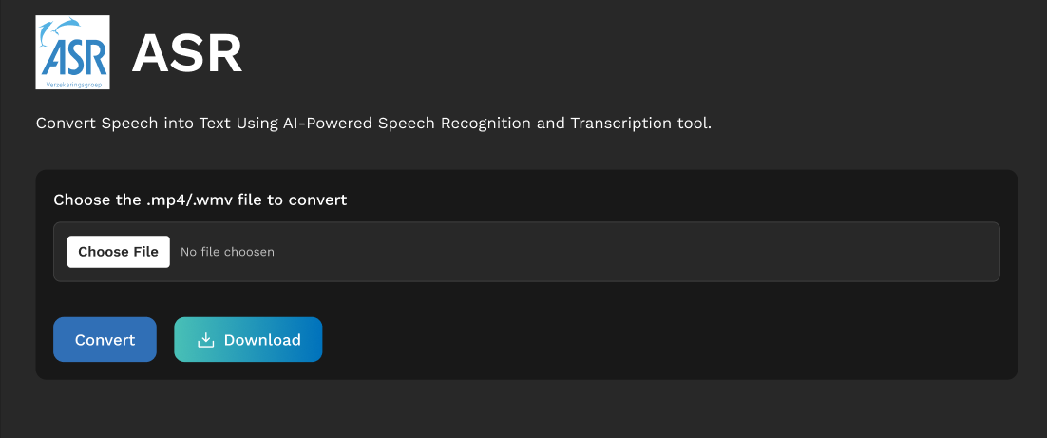Click the "No file choosen" text

[227, 252]
